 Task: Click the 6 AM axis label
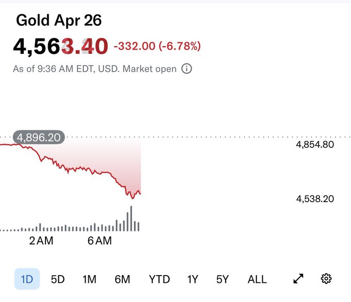(100, 241)
